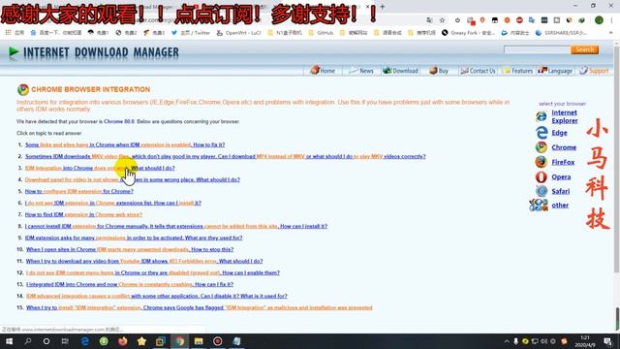Select the 'other' text link
This screenshot has height=349, width=620.
click(x=560, y=206)
